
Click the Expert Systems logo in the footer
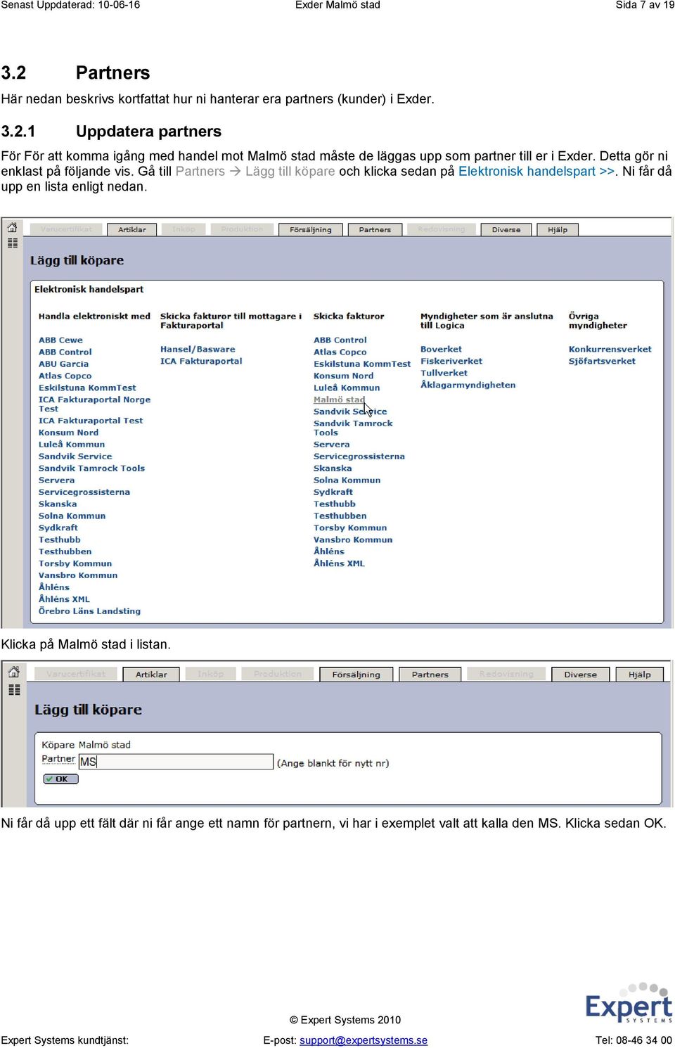629,1004
